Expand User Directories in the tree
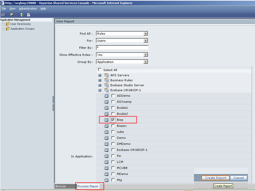Image resolution: width=255 pixels, height=191 pixels. tap(3, 24)
